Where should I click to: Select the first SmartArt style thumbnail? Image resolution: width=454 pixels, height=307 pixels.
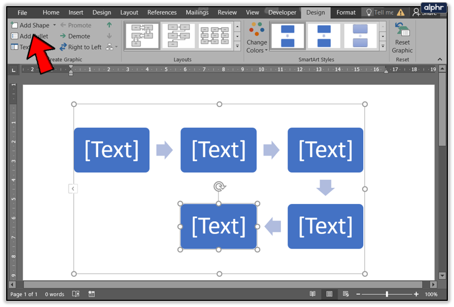[x=287, y=36]
